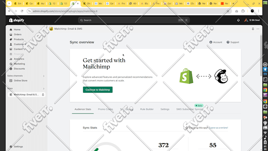Screen dimensions: 268x151
Task: Open Terminal from desktop panel
Action: (265, 79)
